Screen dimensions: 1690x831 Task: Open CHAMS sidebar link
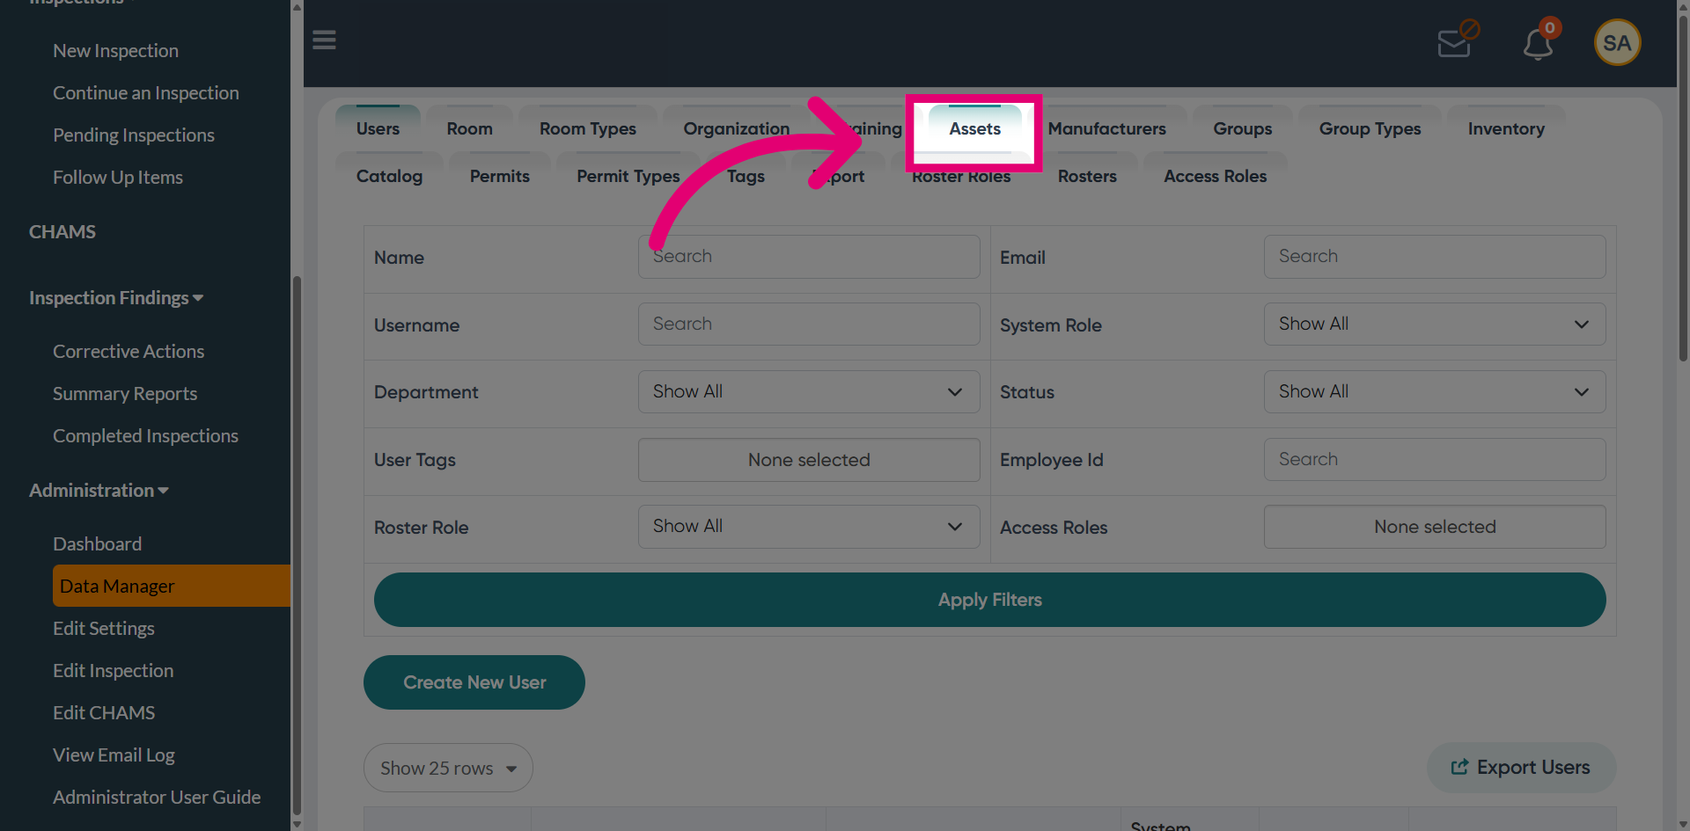coord(62,232)
